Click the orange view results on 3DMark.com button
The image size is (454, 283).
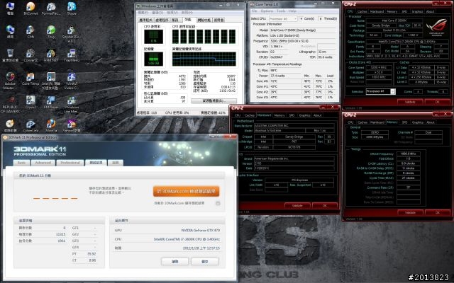point(186,191)
